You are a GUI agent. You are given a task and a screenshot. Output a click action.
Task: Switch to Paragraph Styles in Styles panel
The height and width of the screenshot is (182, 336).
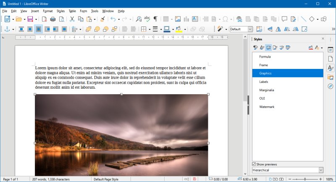(255, 47)
